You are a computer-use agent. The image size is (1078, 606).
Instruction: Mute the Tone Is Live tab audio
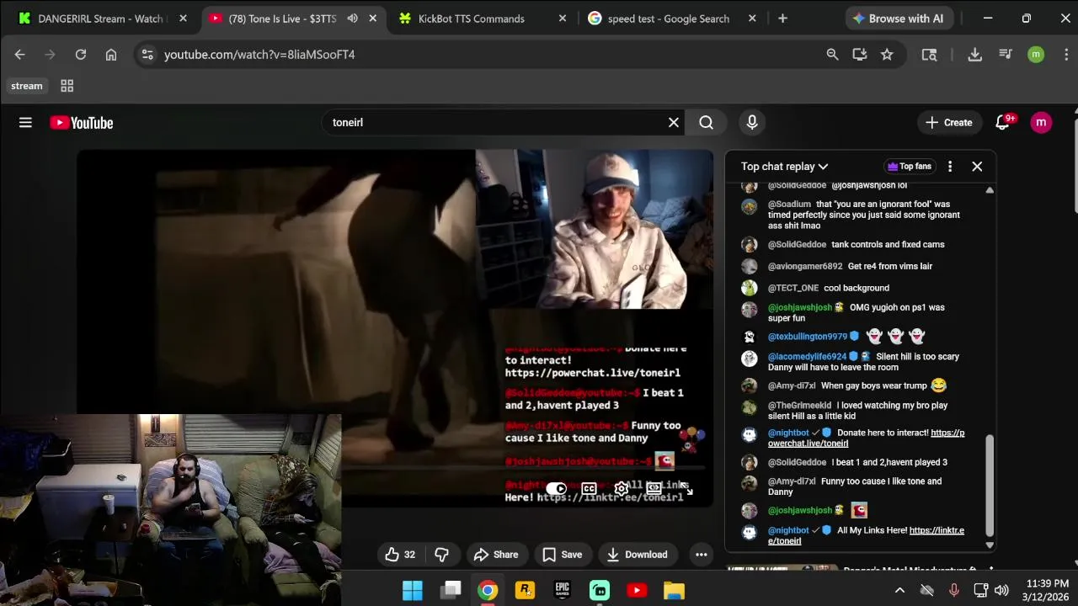coord(352,19)
